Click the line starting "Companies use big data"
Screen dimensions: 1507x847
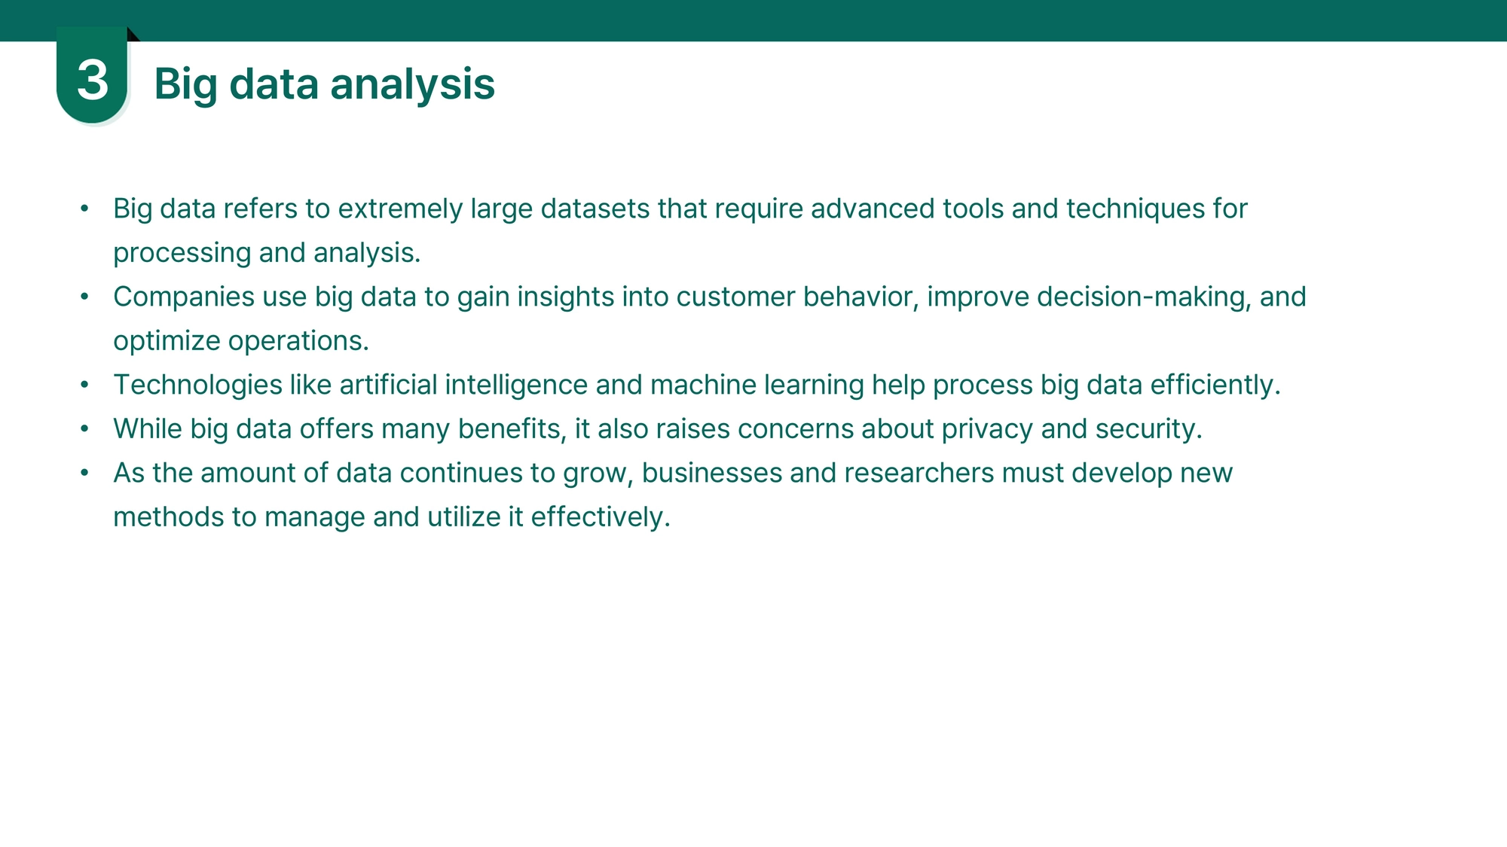[710, 297]
